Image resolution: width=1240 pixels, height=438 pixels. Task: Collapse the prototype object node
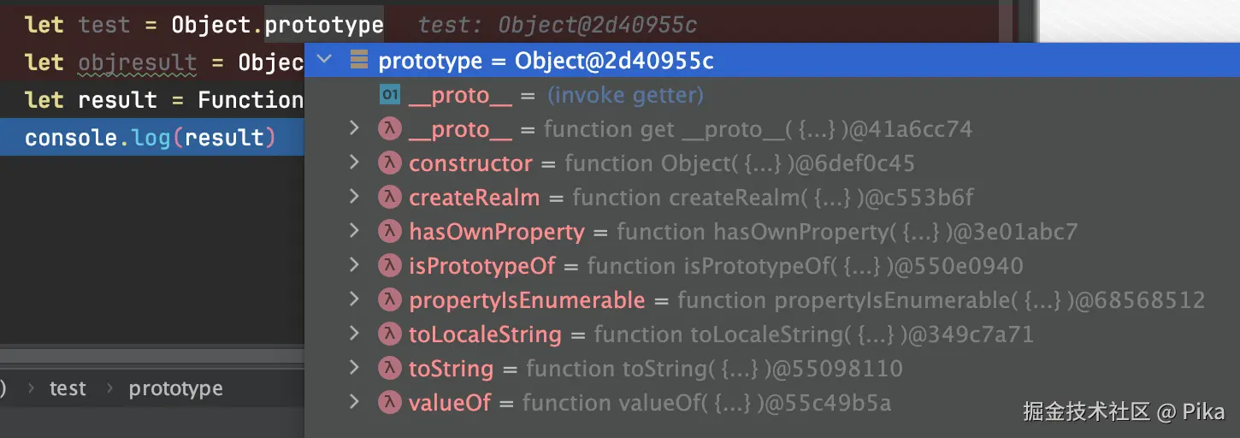click(323, 61)
